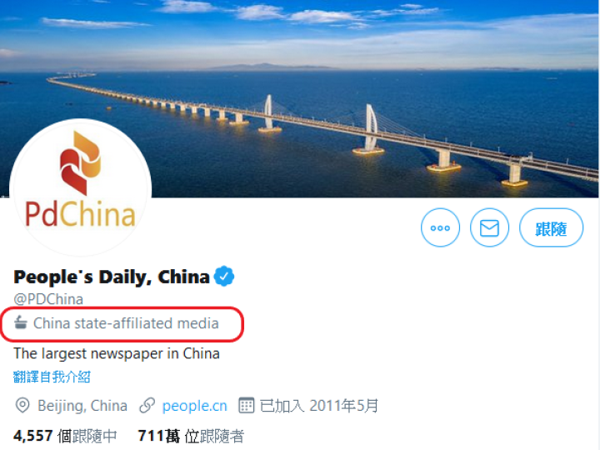Open the 4,557 個跟隨中 following list
Viewport: 600px width, 450px height.
[x=65, y=436]
